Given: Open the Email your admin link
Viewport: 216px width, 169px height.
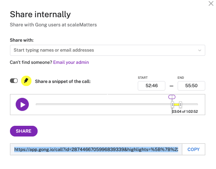Looking at the screenshot, I should point(71,62).
